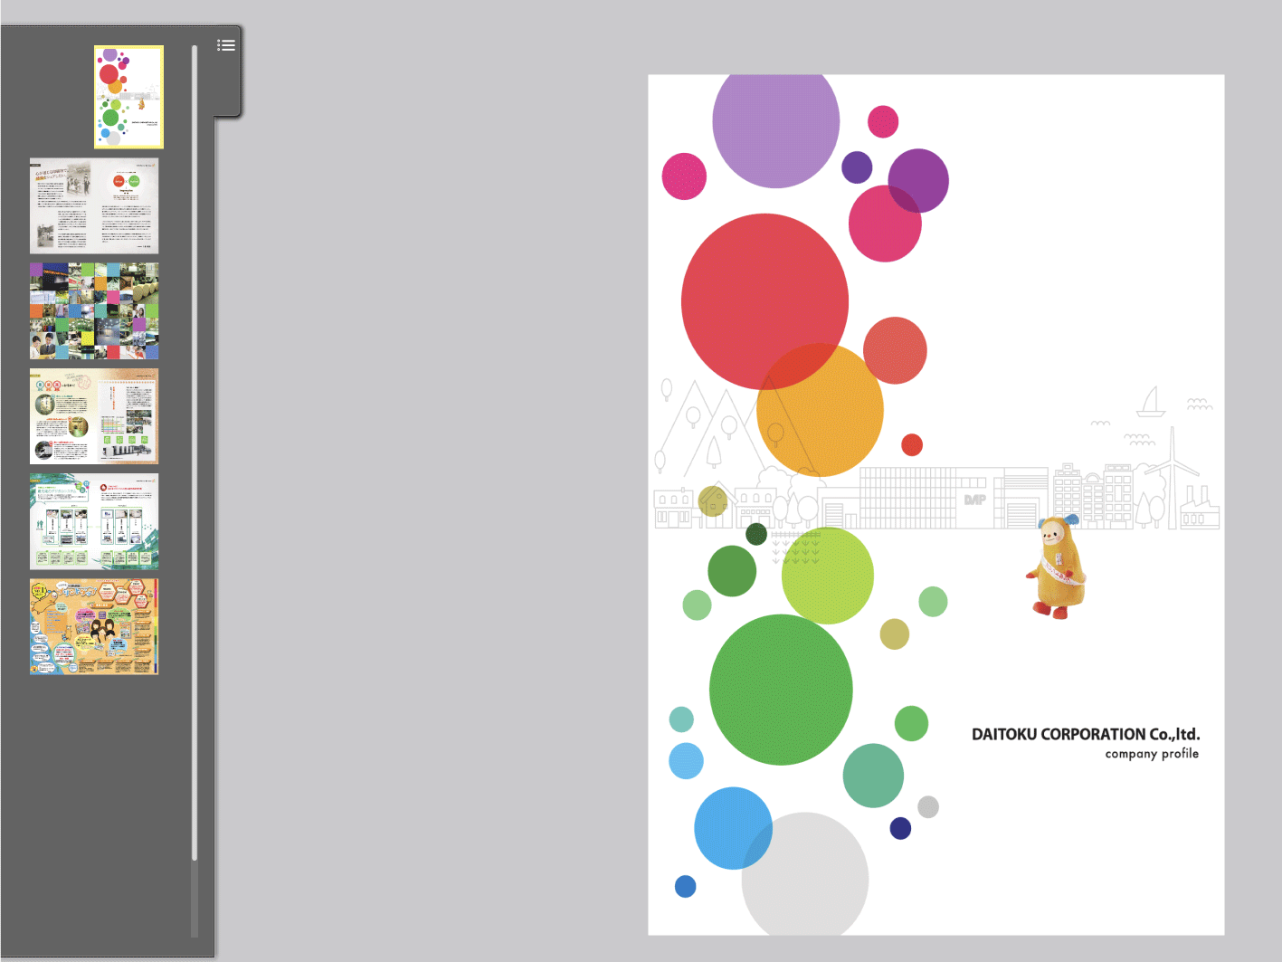Open the thumbnail panel options menu icon

[x=226, y=45]
